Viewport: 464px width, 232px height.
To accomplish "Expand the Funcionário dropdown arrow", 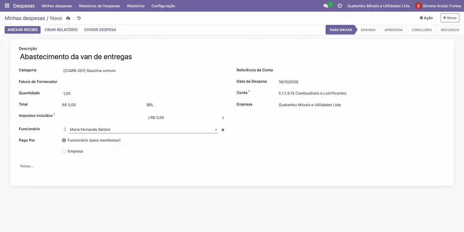I will click(216, 130).
